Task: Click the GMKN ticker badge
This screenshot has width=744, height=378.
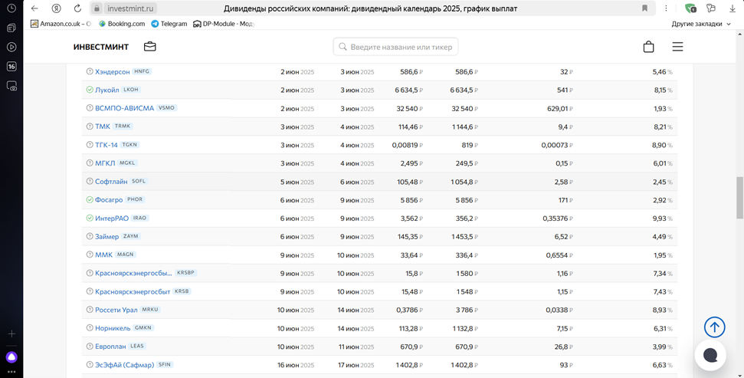Action: click(x=143, y=327)
